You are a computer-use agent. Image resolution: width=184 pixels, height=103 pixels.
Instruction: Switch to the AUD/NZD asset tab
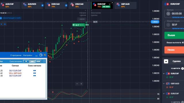(32, 5)
